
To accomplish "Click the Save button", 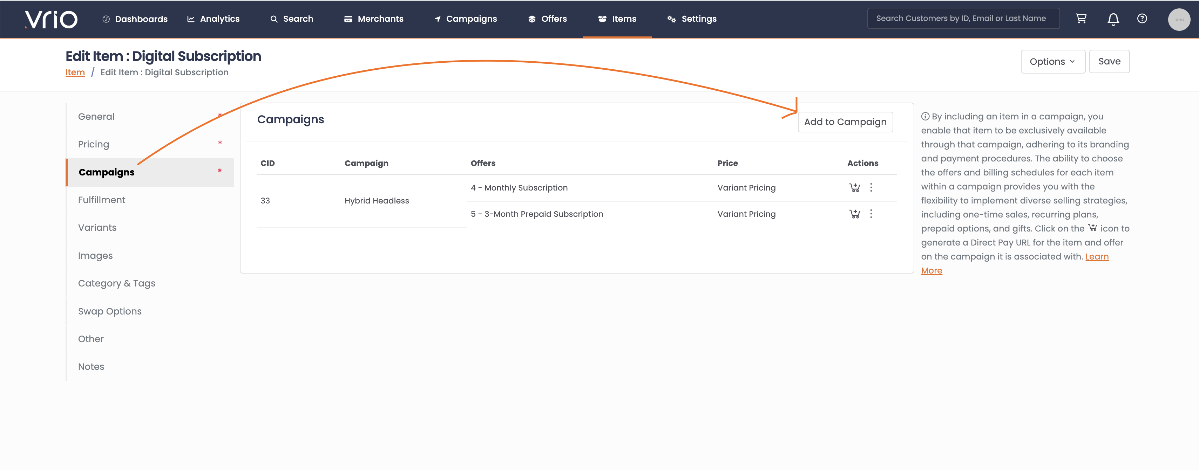I will pos(1109,61).
